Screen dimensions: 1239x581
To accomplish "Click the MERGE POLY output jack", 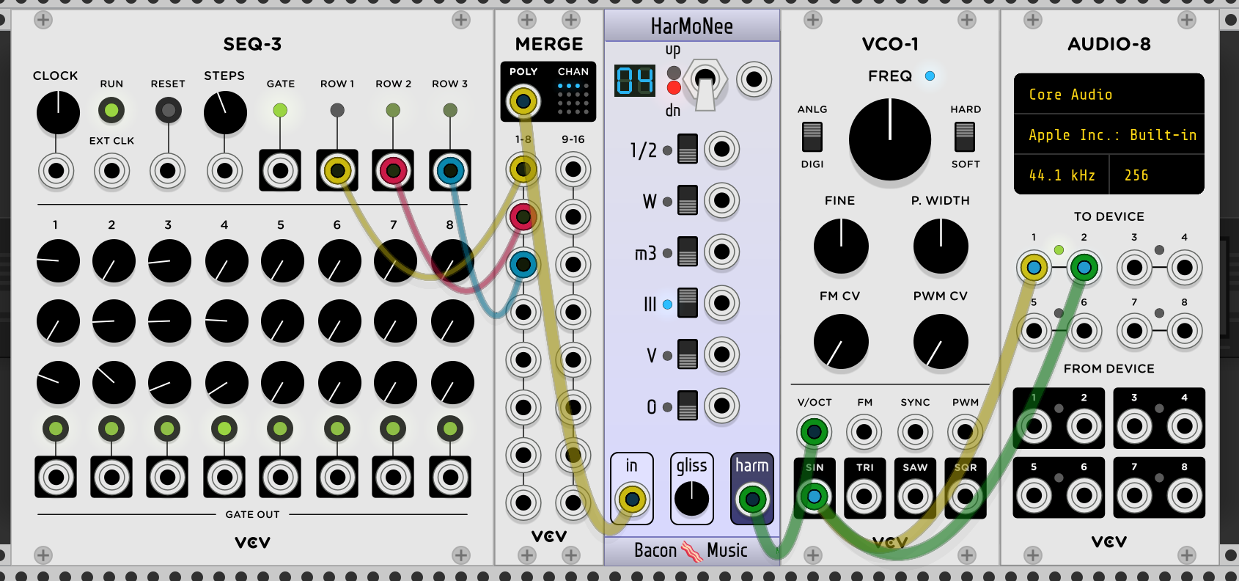I will click(523, 101).
